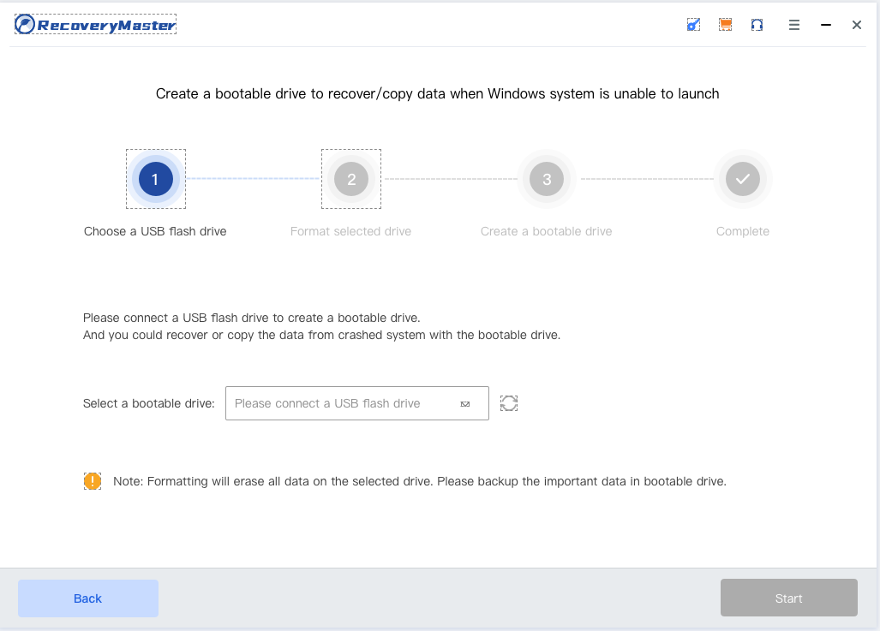
Task: Minimize the RecoveryMaster window
Action: [x=826, y=25]
